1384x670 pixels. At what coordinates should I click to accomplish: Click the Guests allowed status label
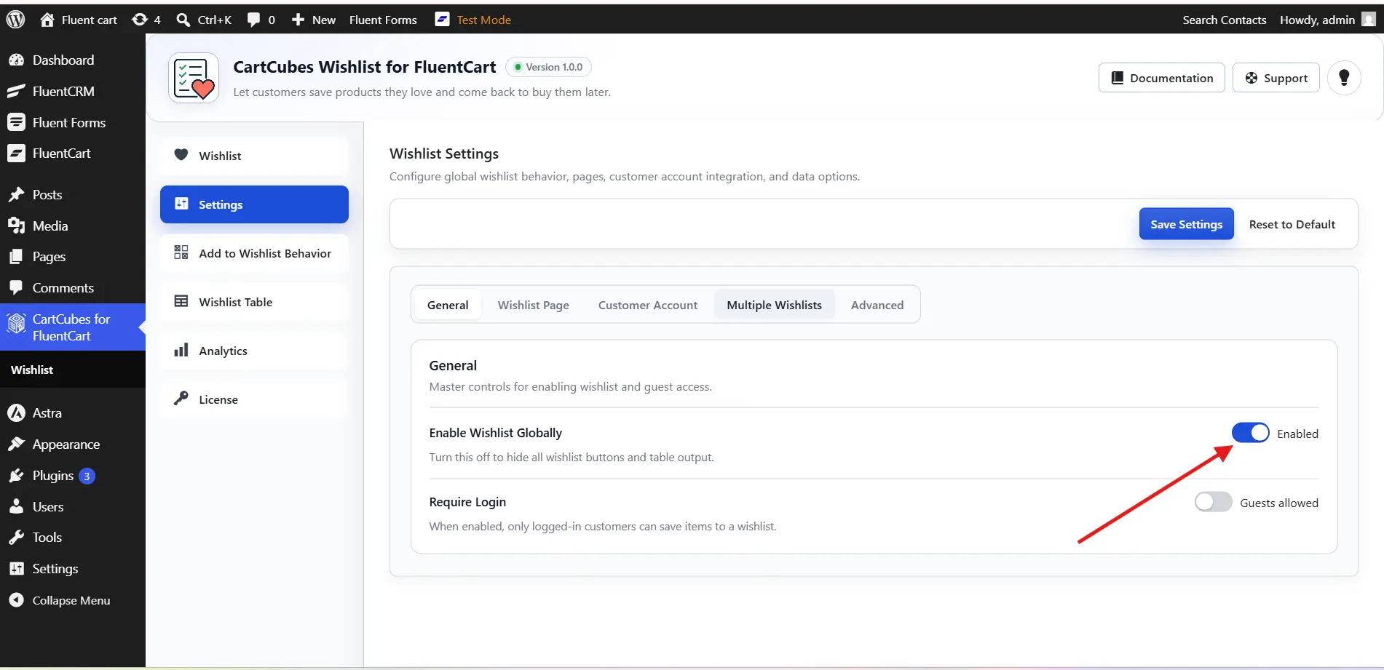tap(1279, 503)
